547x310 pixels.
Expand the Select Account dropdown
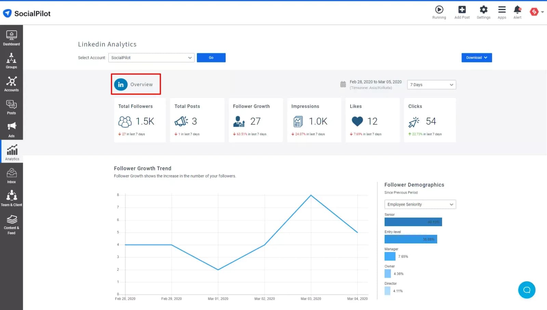[x=151, y=58]
